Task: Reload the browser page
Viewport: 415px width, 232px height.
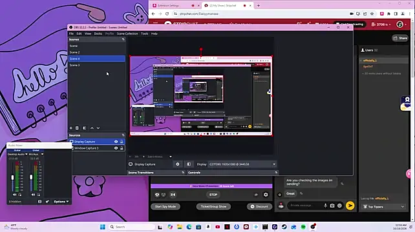Action: coord(167,14)
